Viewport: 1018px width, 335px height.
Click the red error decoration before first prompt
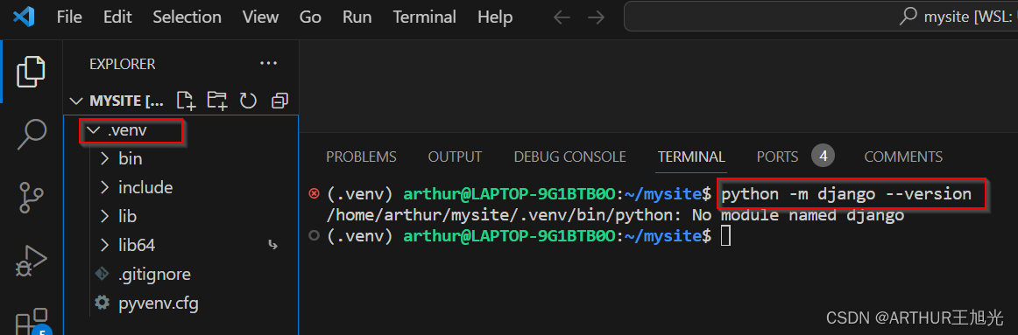(x=315, y=193)
